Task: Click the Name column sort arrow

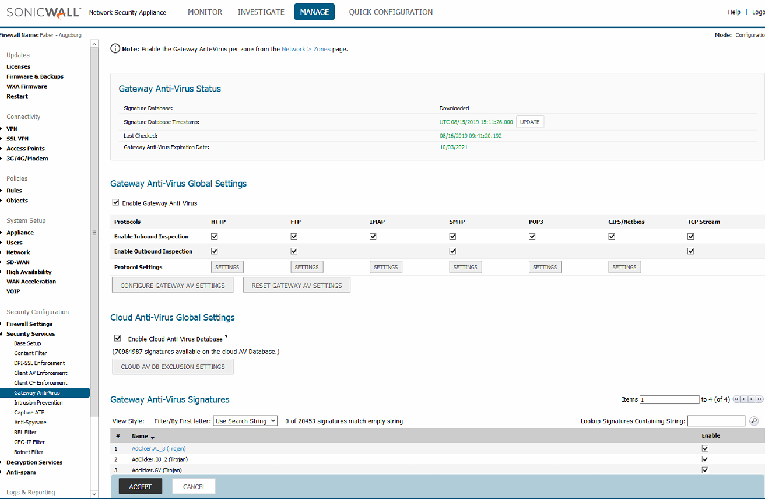Action: (153, 437)
